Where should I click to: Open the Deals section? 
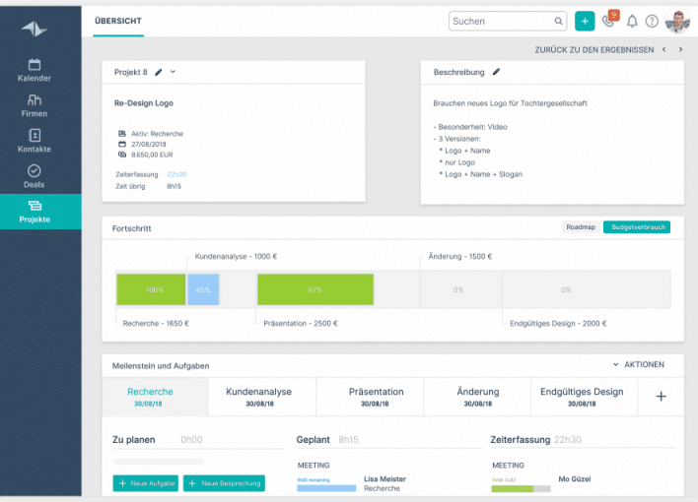(x=34, y=176)
